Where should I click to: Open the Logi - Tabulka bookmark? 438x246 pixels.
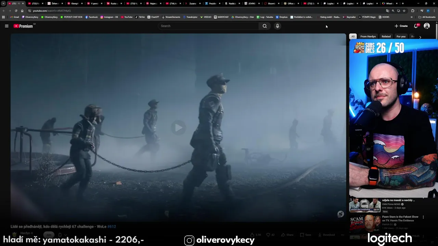point(265,17)
